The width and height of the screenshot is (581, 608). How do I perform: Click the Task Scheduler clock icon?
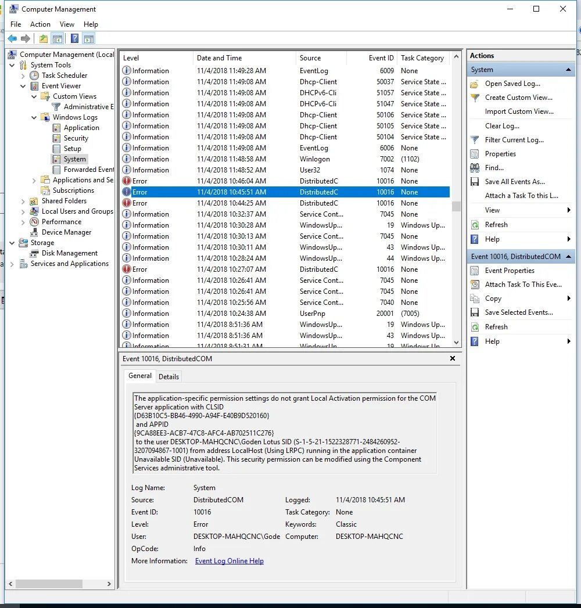tap(34, 75)
